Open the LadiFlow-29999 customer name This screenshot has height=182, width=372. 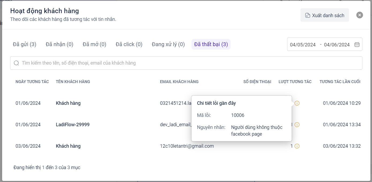point(73,125)
